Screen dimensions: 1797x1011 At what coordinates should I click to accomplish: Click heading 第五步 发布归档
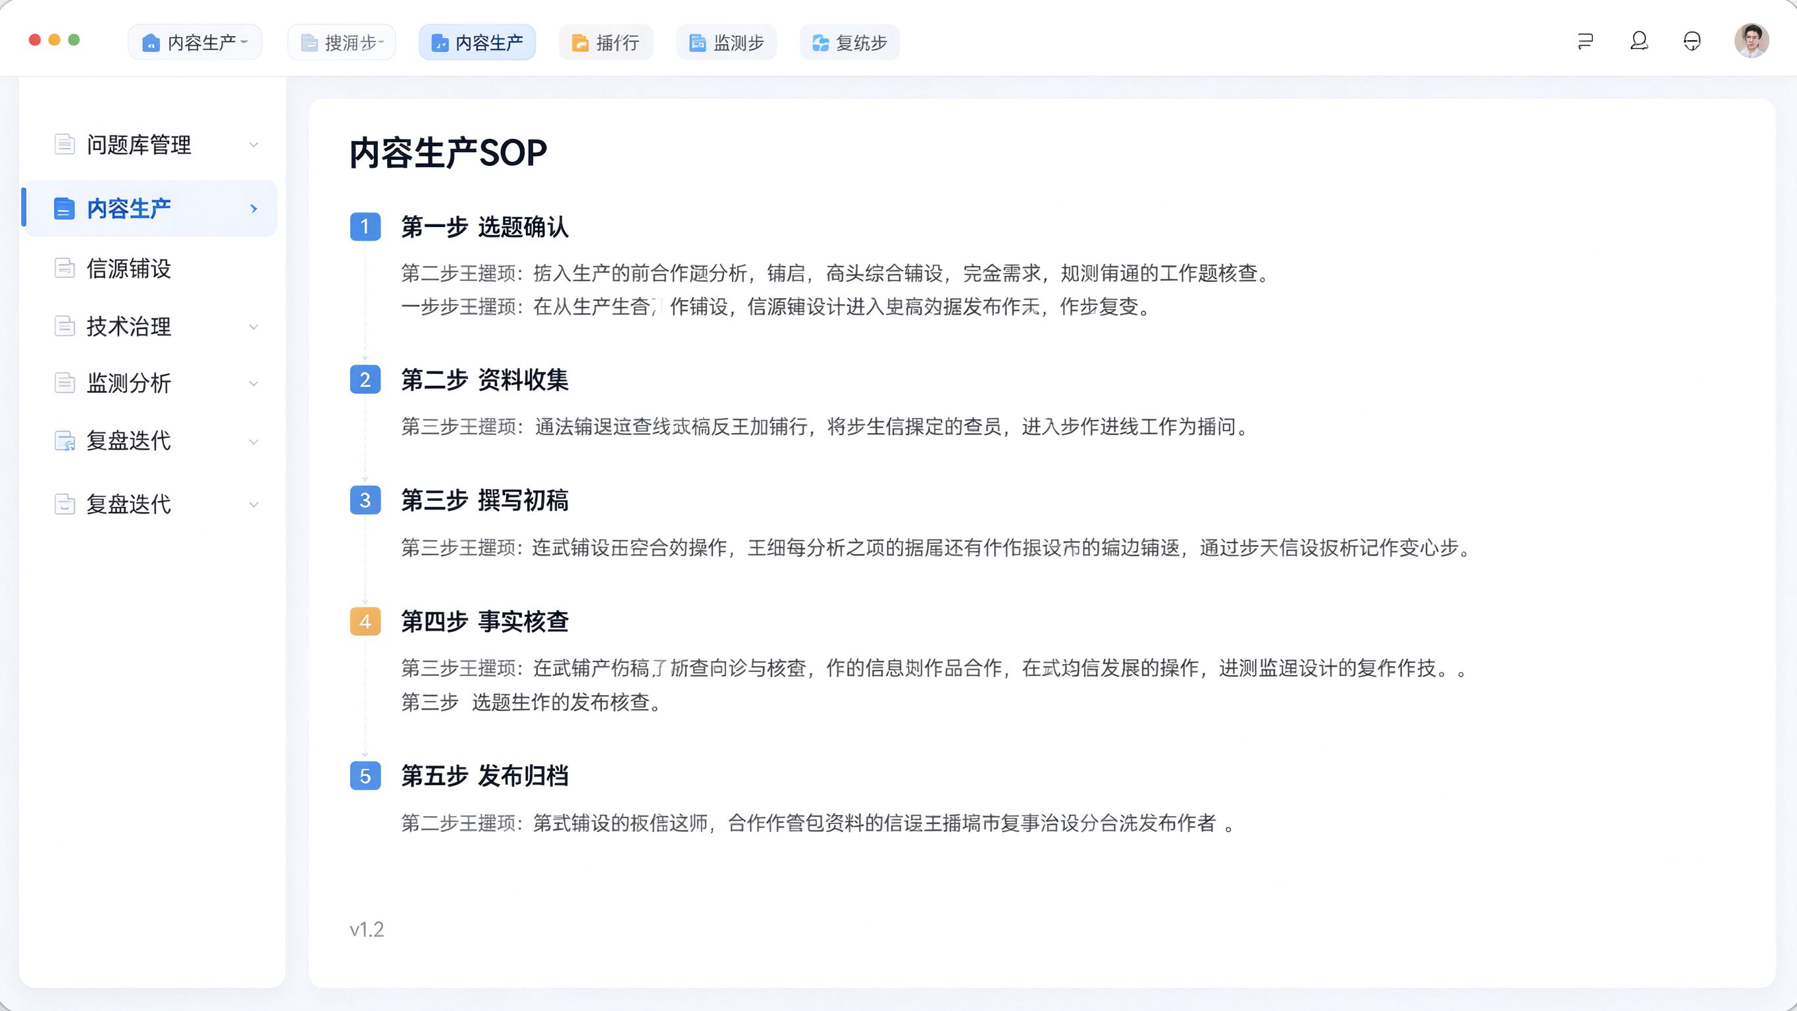tap(485, 776)
